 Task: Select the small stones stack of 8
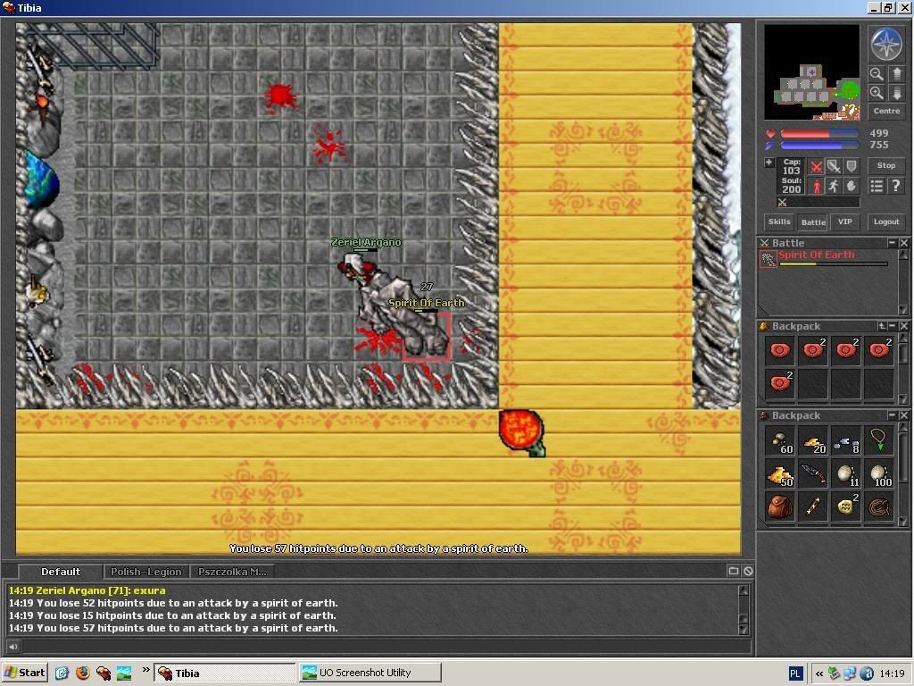coord(846,441)
